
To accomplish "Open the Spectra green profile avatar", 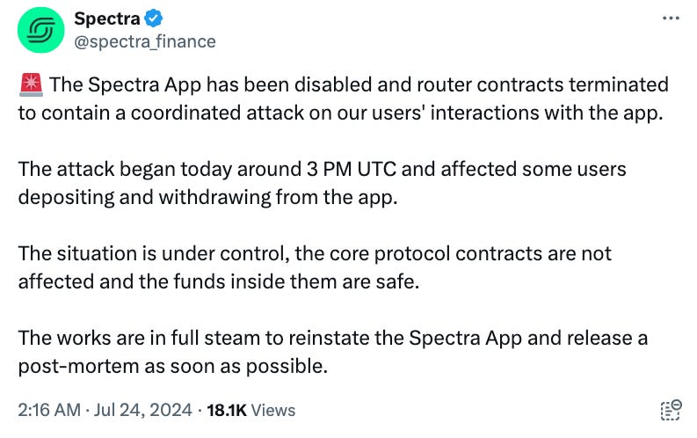I will 41,30.
